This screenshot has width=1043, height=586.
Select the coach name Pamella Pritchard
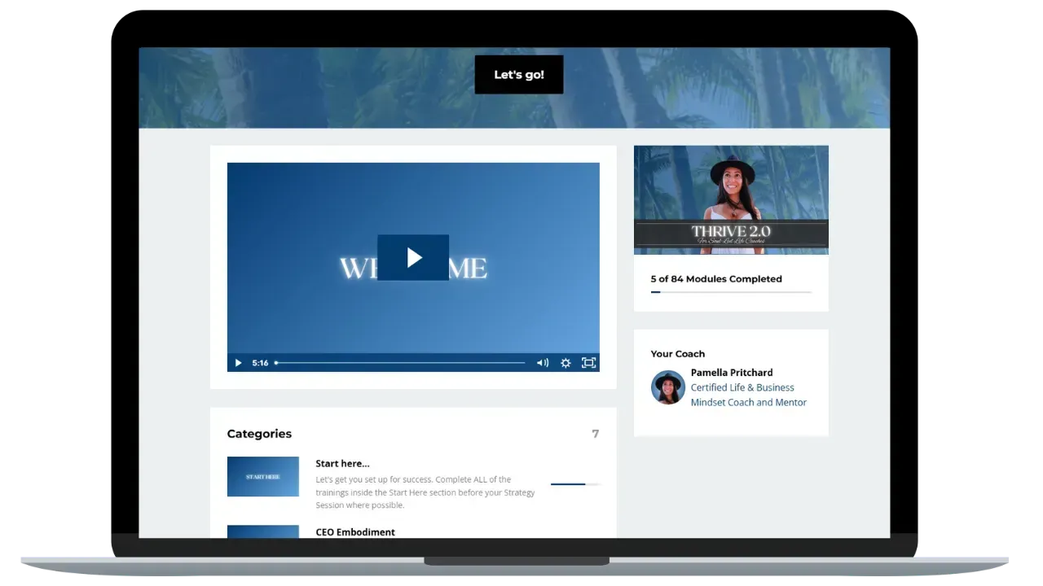pyautogui.click(x=731, y=373)
